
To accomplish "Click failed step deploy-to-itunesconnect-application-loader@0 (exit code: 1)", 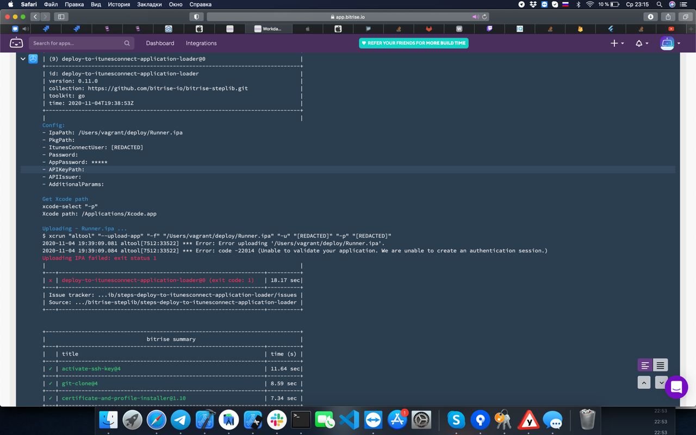I will [158, 281].
